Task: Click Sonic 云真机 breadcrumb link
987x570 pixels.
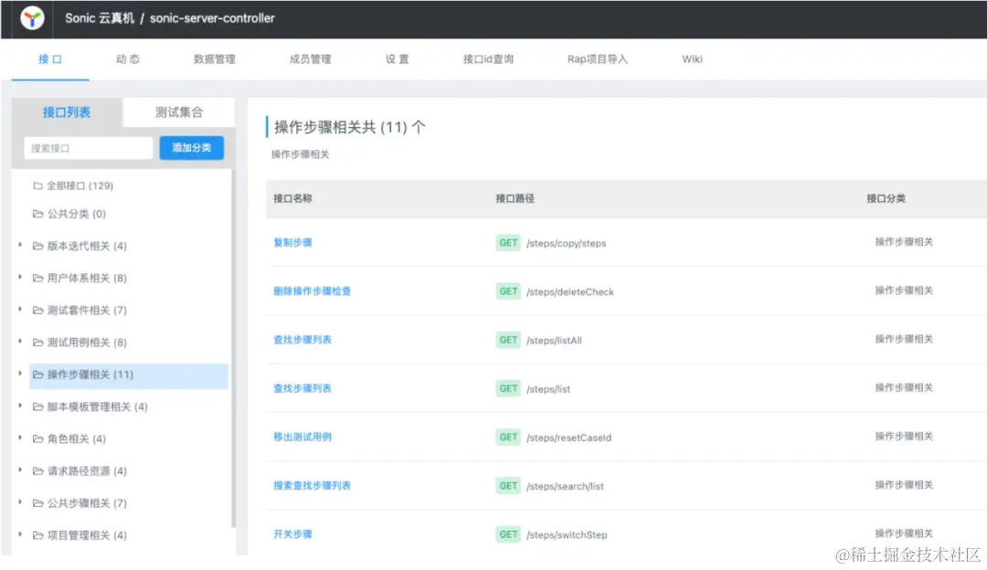Action: pos(100,18)
